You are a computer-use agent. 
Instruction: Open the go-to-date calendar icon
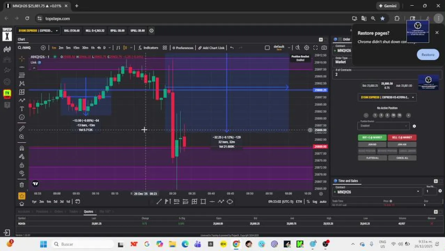(78, 201)
